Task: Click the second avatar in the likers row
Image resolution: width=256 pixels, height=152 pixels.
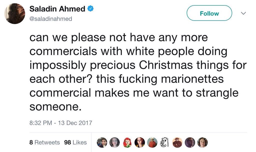Action: 114,142
